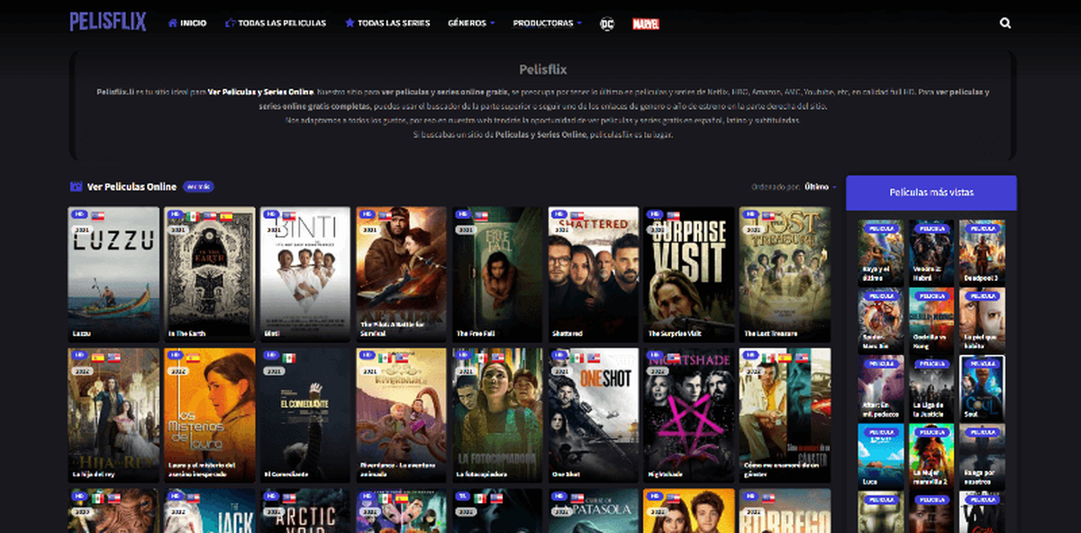Open the Luca thumbnail in sidebar
1081x533 pixels.
pos(881,456)
